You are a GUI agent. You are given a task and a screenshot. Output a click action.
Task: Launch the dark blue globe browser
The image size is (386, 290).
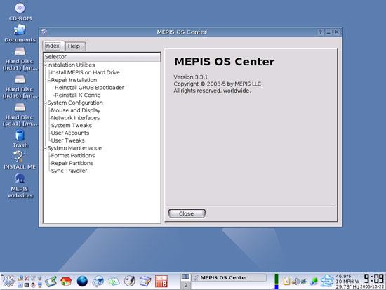(82, 282)
